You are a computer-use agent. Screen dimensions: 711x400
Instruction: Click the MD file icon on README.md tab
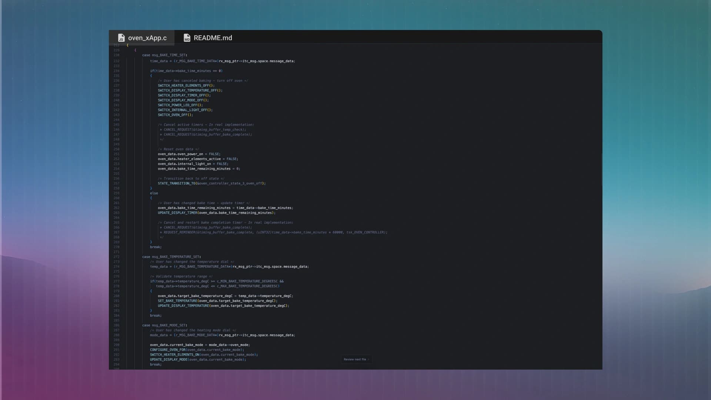point(187,38)
